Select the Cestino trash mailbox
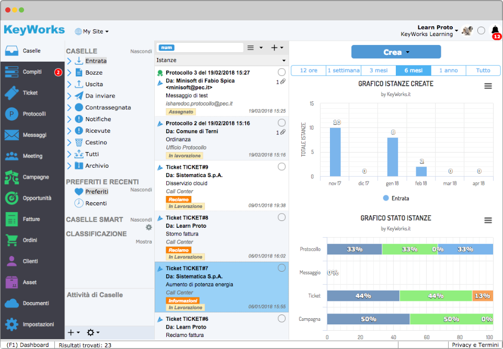The image size is (503, 349). click(x=96, y=143)
